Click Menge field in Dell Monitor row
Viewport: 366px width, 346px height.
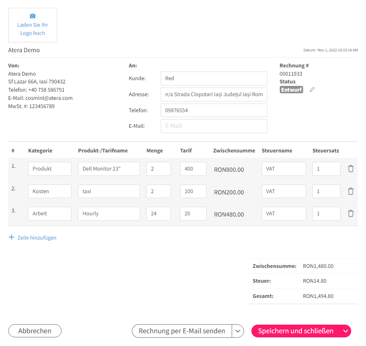pyautogui.click(x=159, y=169)
